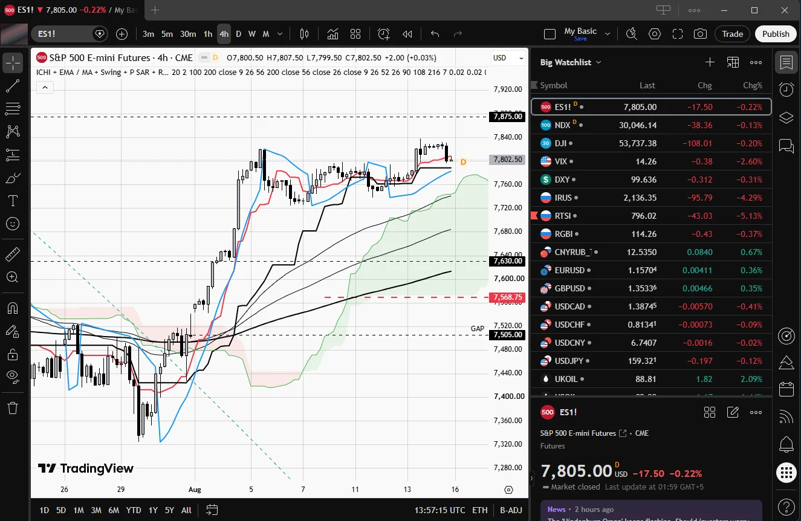Toggle the red flag on RTSI row

pos(534,216)
